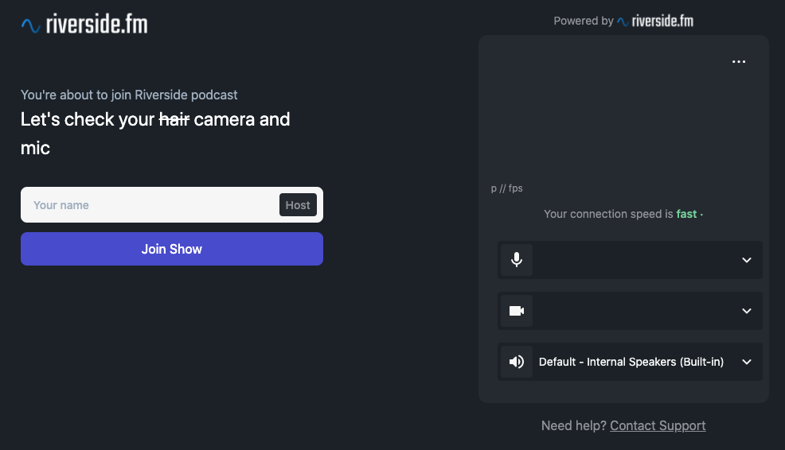This screenshot has height=450, width=785.
Task: Expand the camera selector chevron
Action: pyautogui.click(x=747, y=311)
